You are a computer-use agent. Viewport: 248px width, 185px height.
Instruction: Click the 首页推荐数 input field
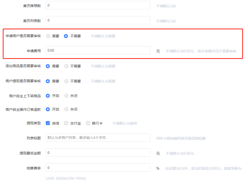pos(98,5)
